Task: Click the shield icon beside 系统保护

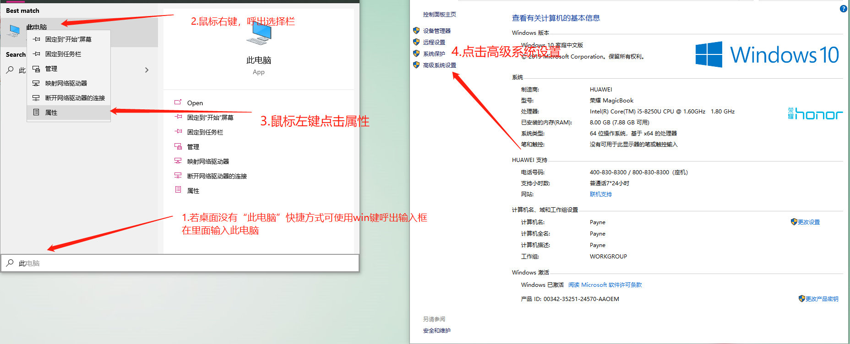Action: point(416,54)
